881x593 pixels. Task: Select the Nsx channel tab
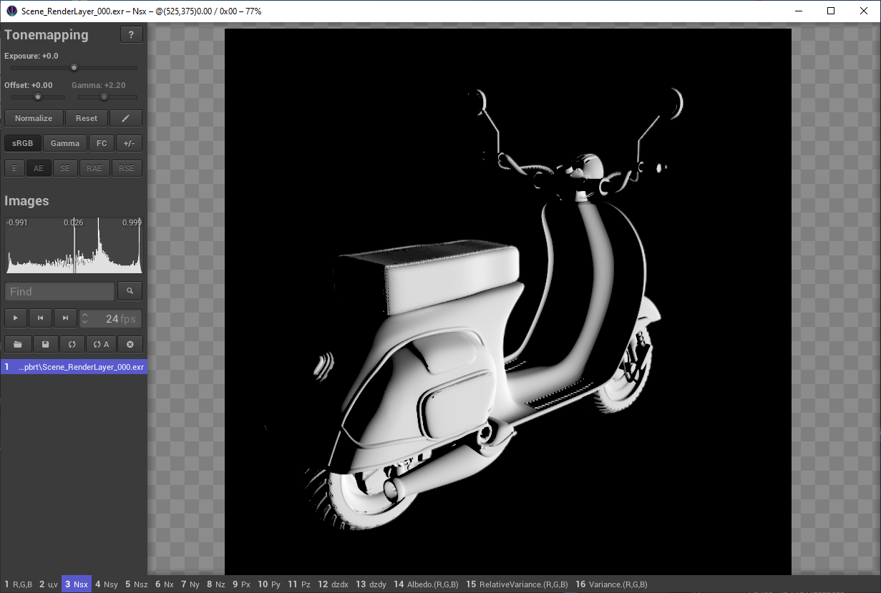(77, 584)
